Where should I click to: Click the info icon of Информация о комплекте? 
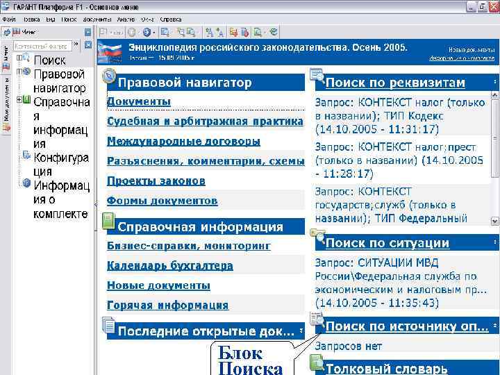(x=26, y=183)
